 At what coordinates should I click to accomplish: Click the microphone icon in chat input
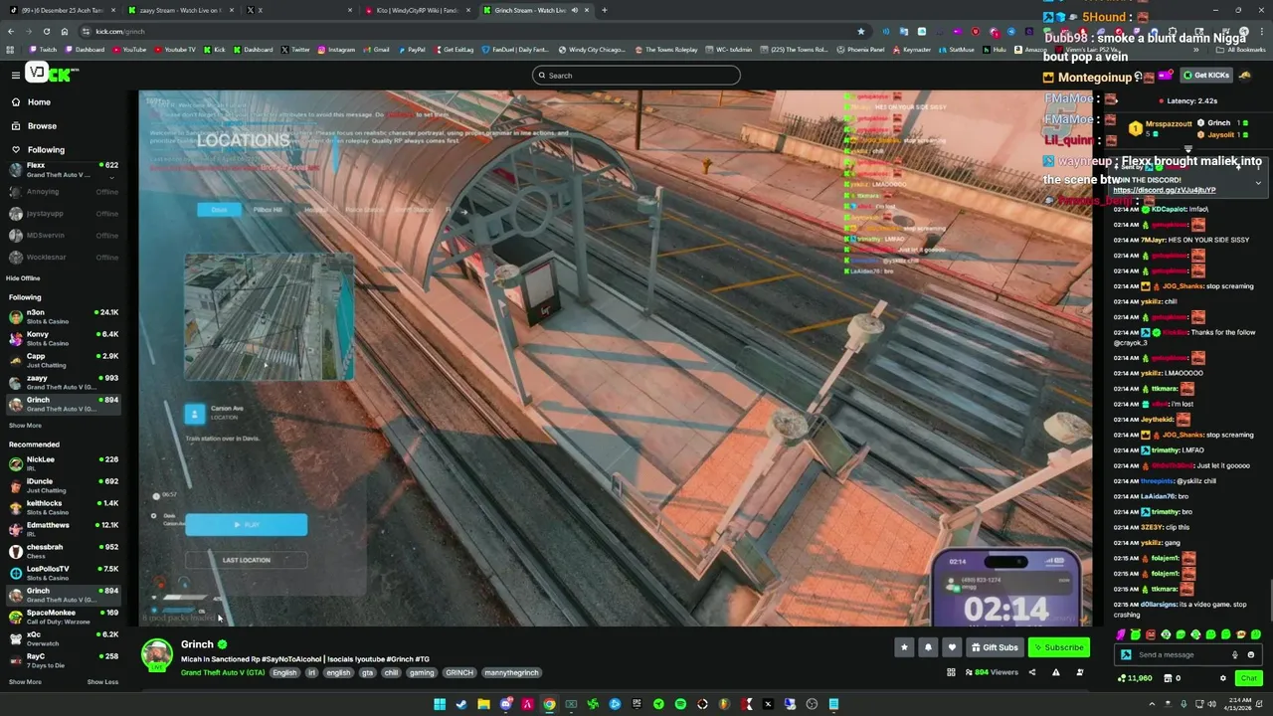tap(1234, 654)
